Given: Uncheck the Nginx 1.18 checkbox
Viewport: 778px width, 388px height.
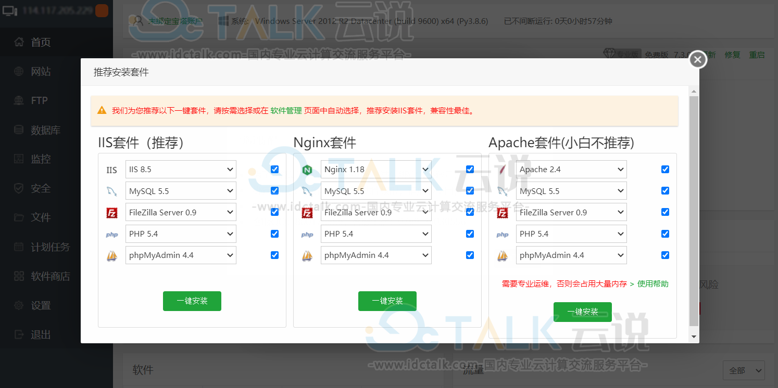Looking at the screenshot, I should [470, 170].
